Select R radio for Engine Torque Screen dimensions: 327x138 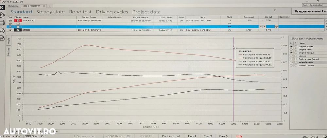[x=296, y=53]
